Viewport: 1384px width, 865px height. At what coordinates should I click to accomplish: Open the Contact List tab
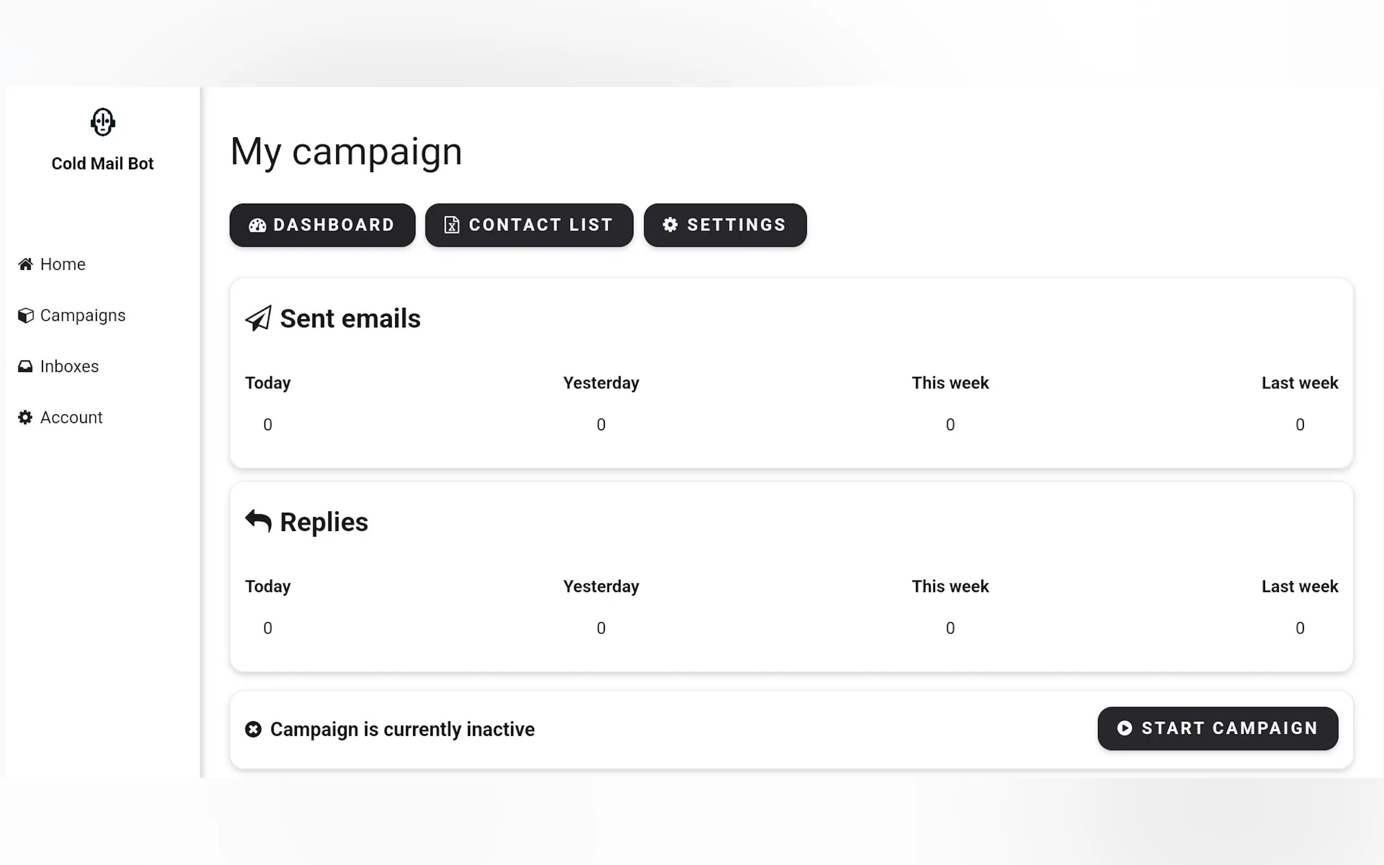(x=529, y=225)
